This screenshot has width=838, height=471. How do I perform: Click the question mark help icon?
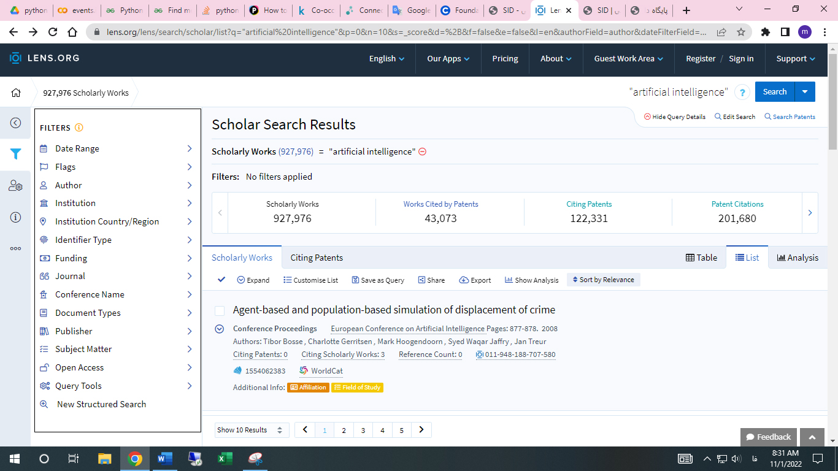coord(742,92)
